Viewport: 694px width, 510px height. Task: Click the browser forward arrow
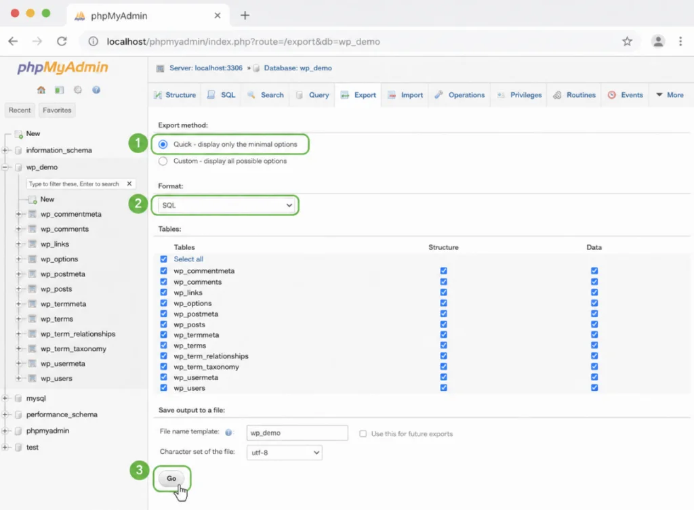click(x=38, y=41)
